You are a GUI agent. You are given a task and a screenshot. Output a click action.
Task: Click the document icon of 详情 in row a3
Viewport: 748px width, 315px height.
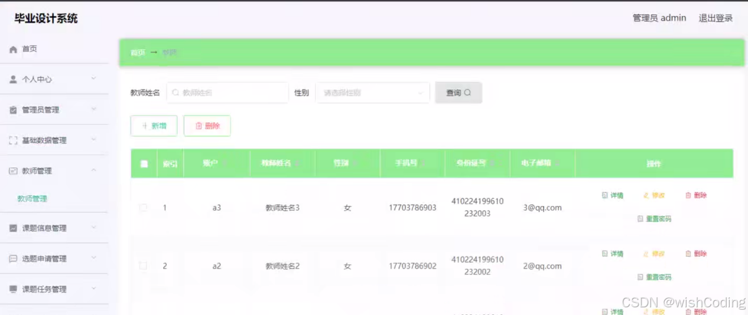pyautogui.click(x=604, y=195)
